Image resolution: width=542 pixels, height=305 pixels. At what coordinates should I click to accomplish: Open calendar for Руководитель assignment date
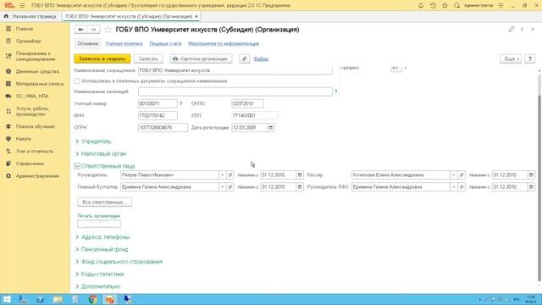pyautogui.click(x=300, y=175)
